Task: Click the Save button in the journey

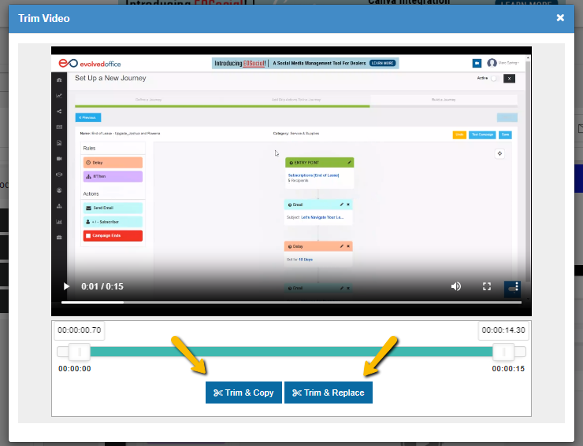Action: coord(505,135)
